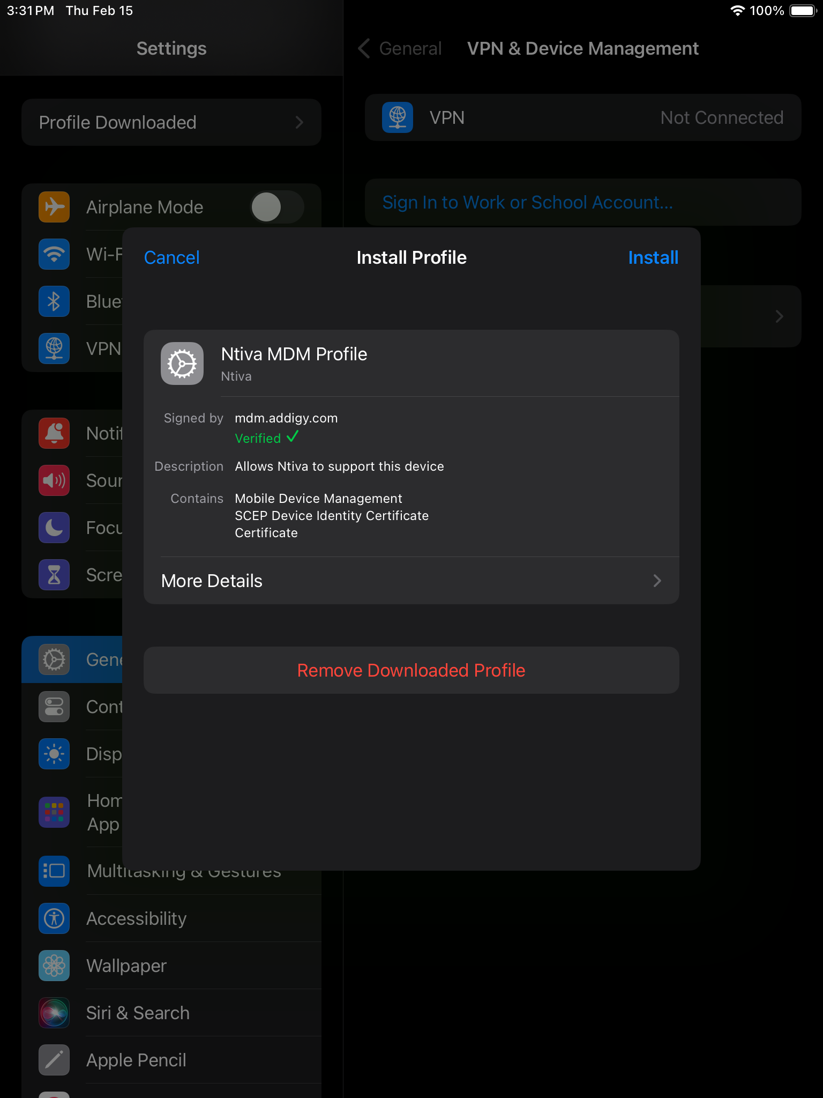Tap the clock showing 3:31 PM

tap(31, 11)
